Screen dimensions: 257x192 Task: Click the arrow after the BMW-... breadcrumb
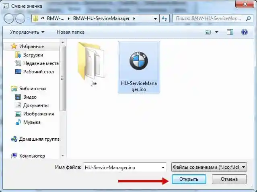click(x=68, y=18)
